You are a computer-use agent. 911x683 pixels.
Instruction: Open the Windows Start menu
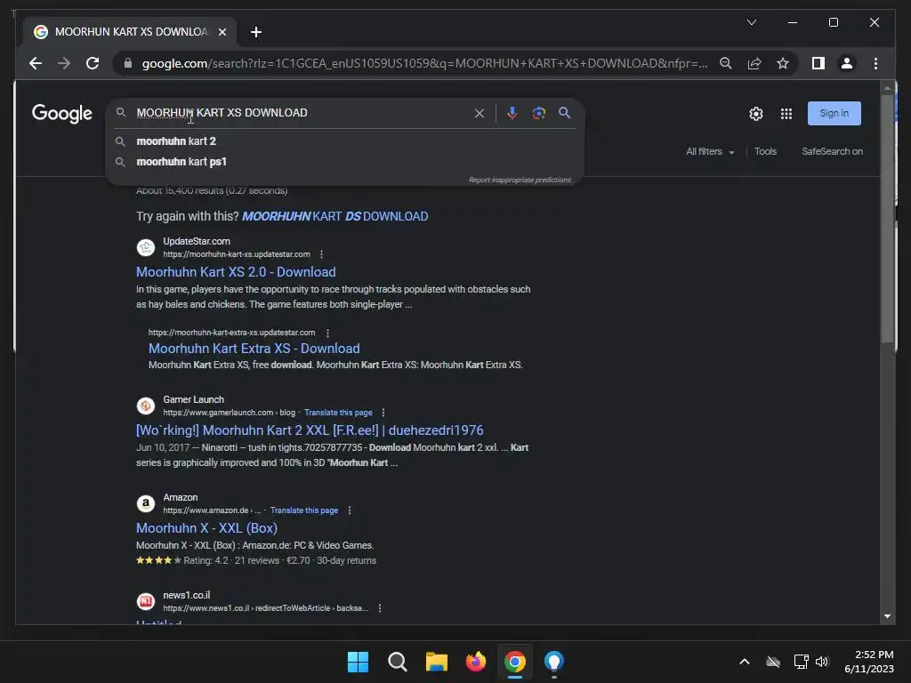coord(358,662)
